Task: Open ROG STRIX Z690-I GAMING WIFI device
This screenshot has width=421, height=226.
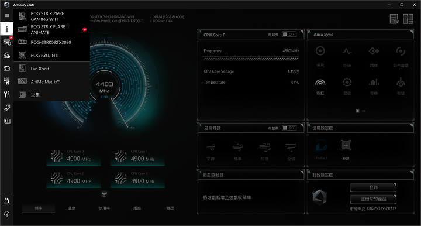Action: [x=51, y=16]
